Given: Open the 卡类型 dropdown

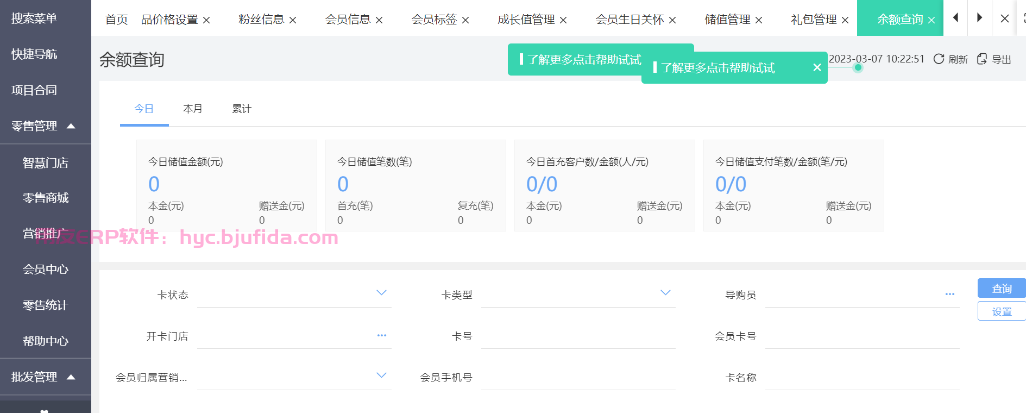Looking at the screenshot, I should [x=665, y=293].
